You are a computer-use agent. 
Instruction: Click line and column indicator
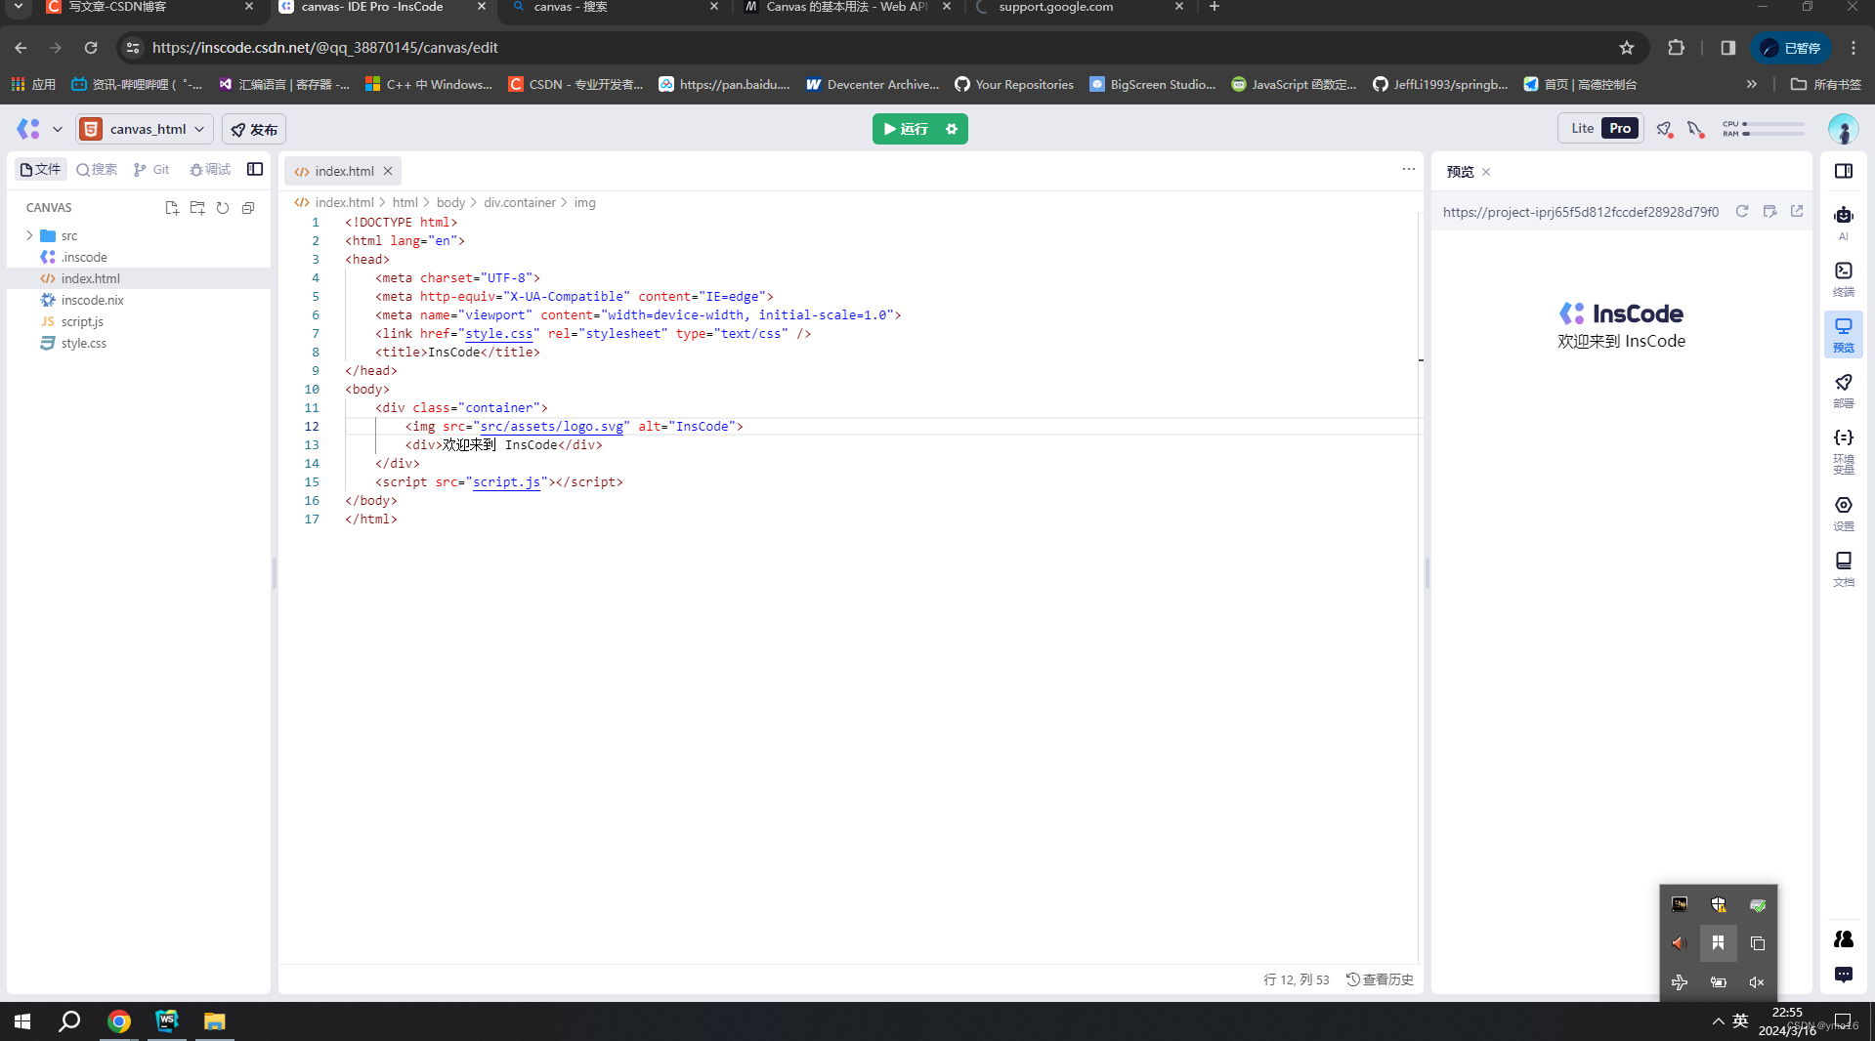pos(1296,979)
